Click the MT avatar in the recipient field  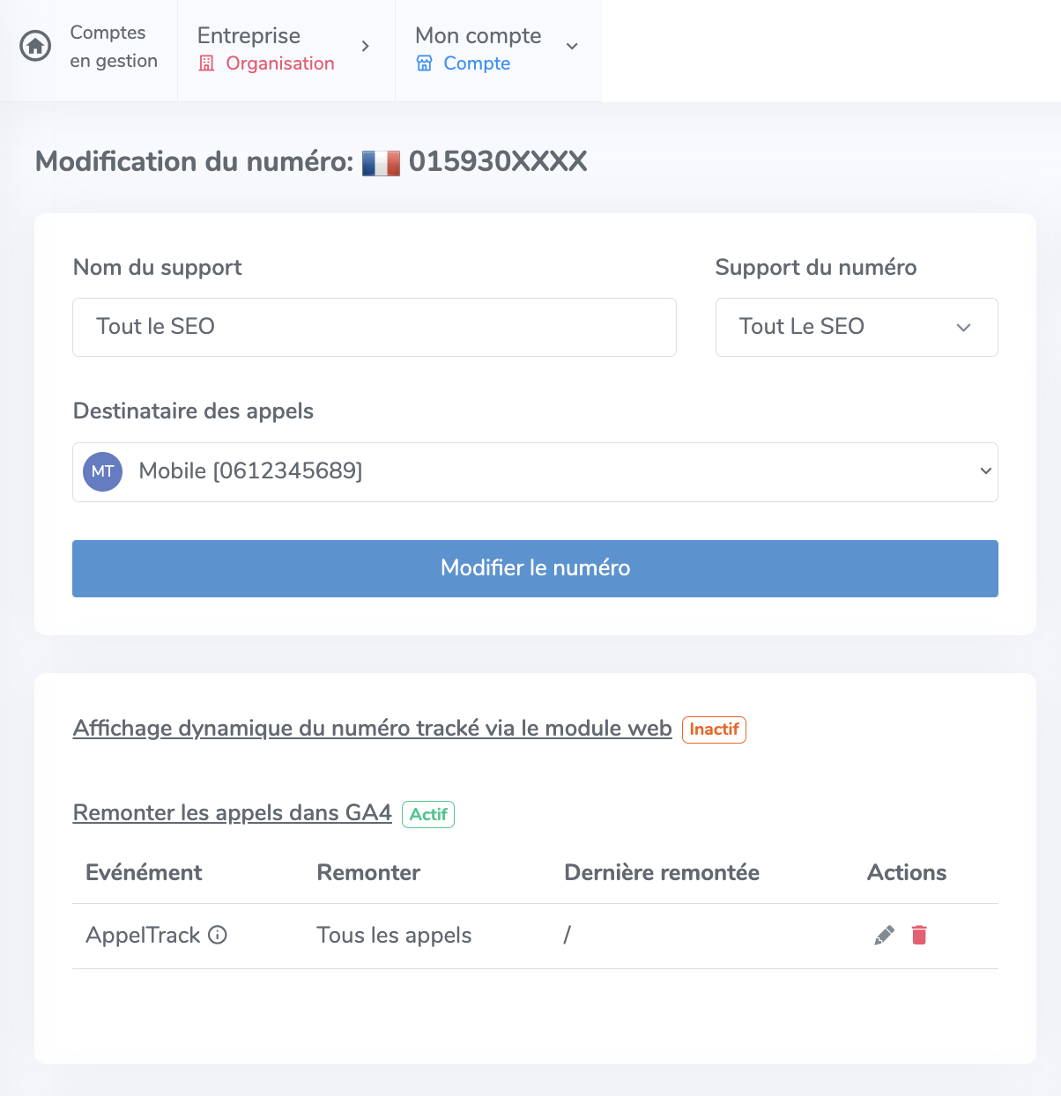pos(102,471)
